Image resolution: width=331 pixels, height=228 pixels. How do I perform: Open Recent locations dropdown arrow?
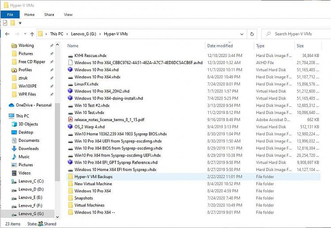point(25,34)
